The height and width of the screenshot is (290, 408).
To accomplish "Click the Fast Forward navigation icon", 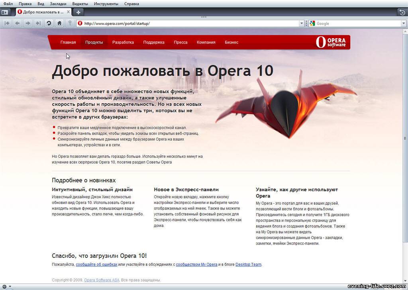I will [38, 24].
